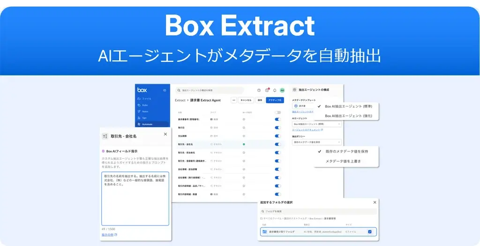Image resolution: width=480 pixels, height=246 pixels.
Task: Collapse the sidebar using top-right sidebar icon
Action: coord(165,90)
